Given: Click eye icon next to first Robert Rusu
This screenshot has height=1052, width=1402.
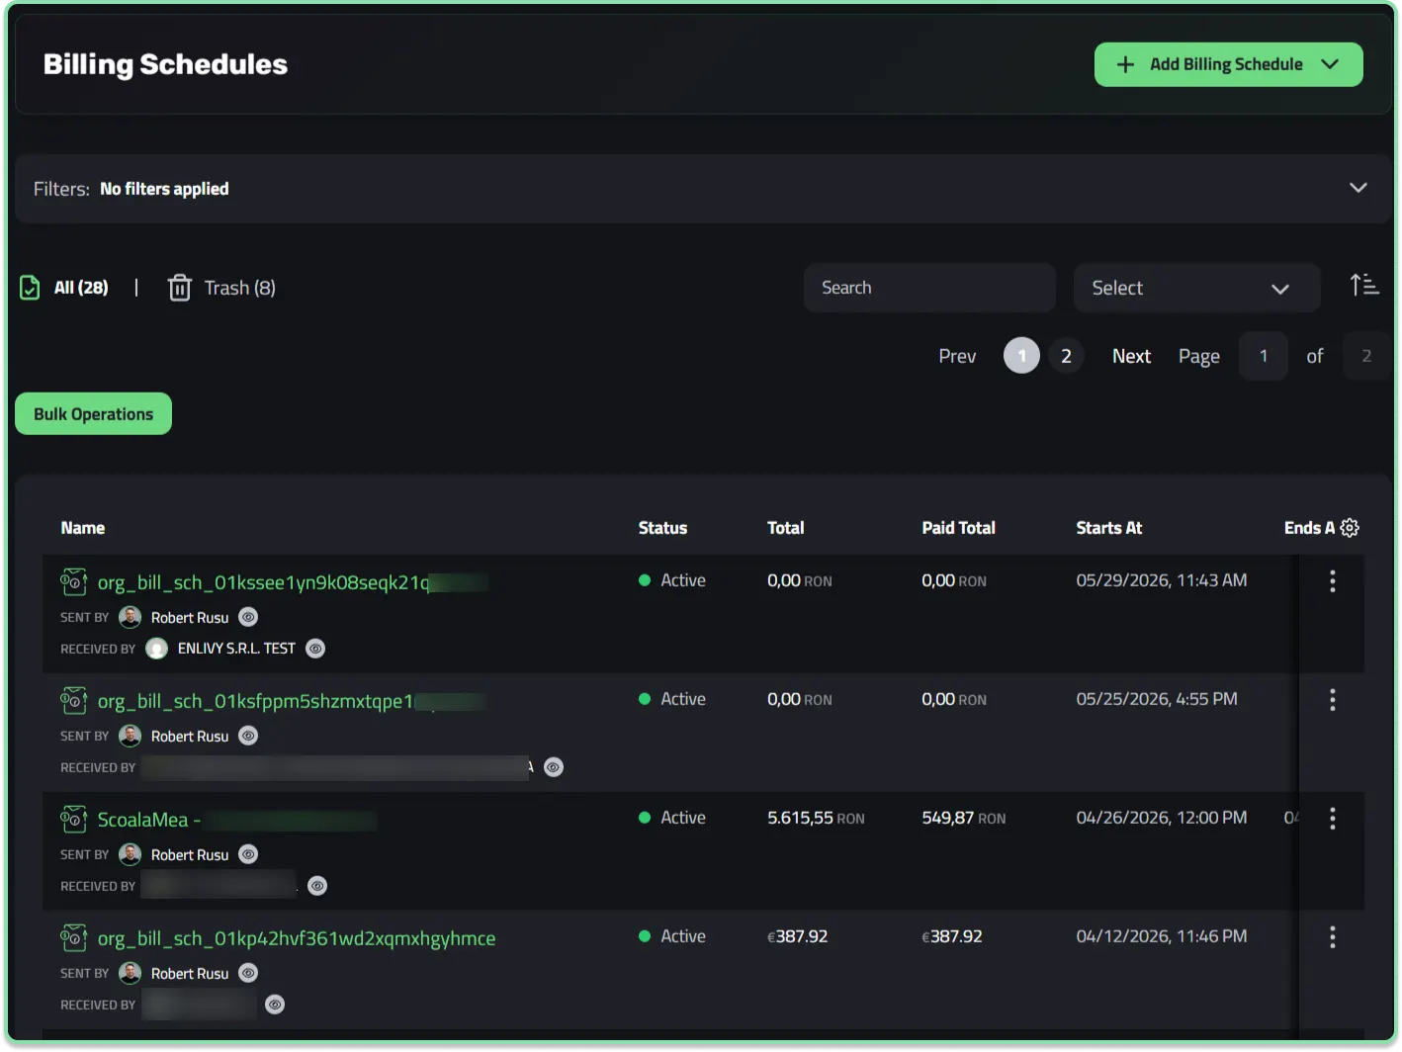Looking at the screenshot, I should (x=248, y=617).
